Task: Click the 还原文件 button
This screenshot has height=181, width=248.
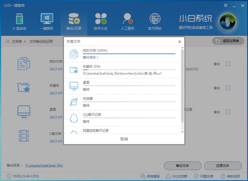Action: click(x=223, y=166)
